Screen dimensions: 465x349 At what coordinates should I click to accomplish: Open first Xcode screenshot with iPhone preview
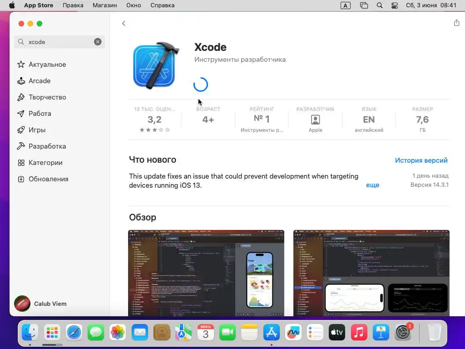click(x=206, y=273)
